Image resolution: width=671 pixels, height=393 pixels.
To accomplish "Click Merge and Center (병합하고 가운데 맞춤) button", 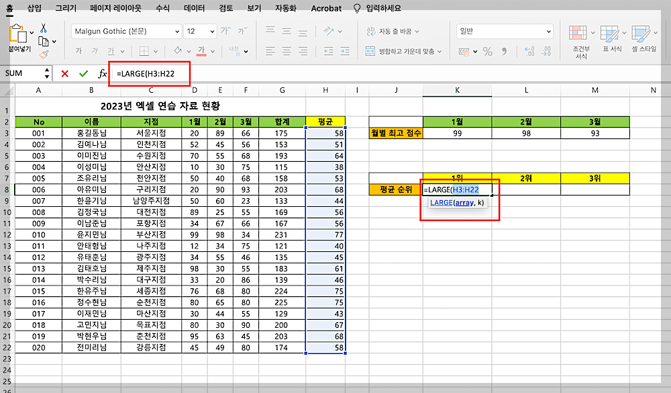I will 400,52.
